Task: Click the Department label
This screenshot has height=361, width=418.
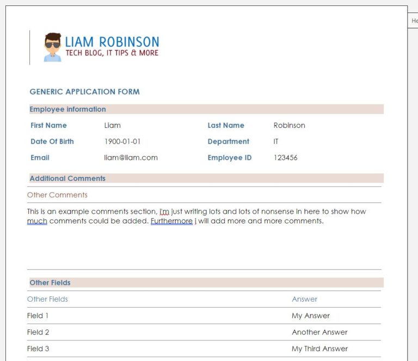Action: coord(229,141)
